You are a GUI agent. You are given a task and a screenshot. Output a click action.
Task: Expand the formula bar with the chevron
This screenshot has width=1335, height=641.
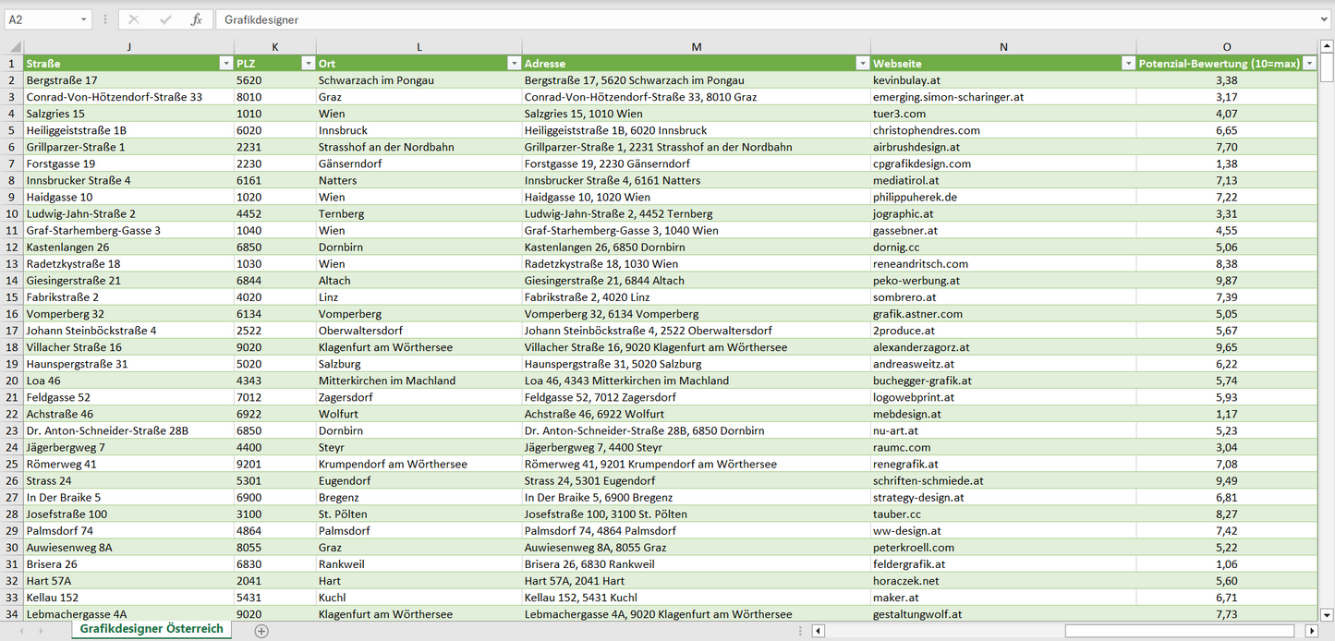(x=1325, y=19)
